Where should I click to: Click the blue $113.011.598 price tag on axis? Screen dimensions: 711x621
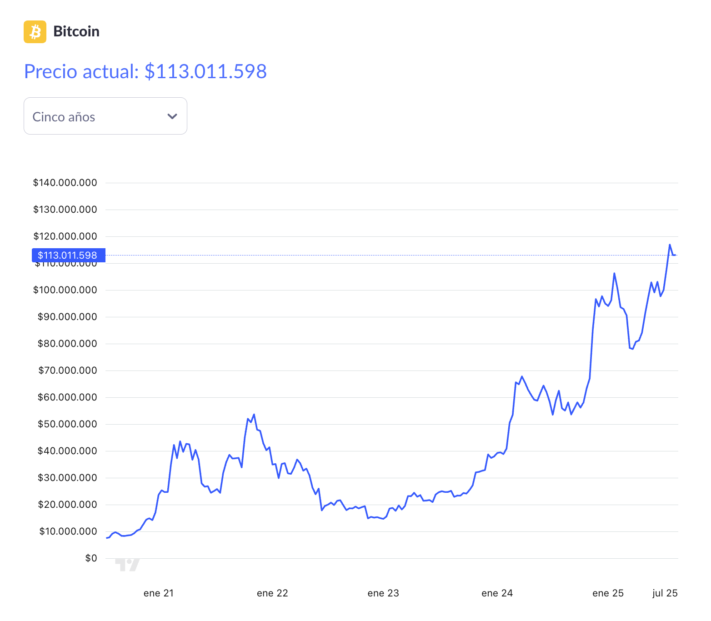point(69,255)
